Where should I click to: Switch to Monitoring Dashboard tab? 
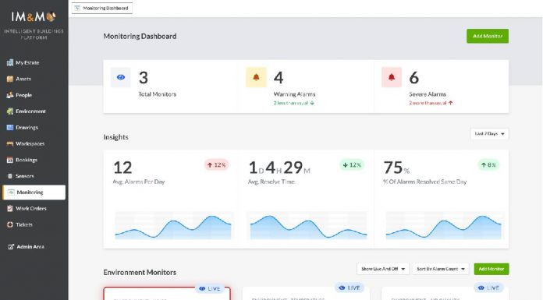tap(101, 9)
